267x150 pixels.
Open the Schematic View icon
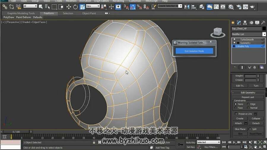coord(223,7)
